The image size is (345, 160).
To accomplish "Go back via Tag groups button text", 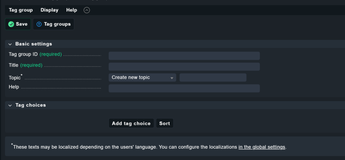I will 57,24.
